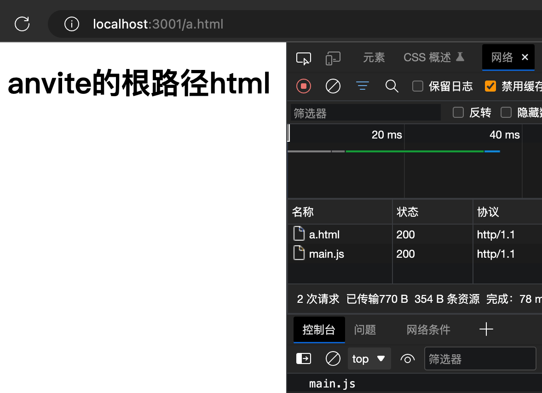Toggle the network filter funnel icon
The width and height of the screenshot is (542, 393).
362,86
